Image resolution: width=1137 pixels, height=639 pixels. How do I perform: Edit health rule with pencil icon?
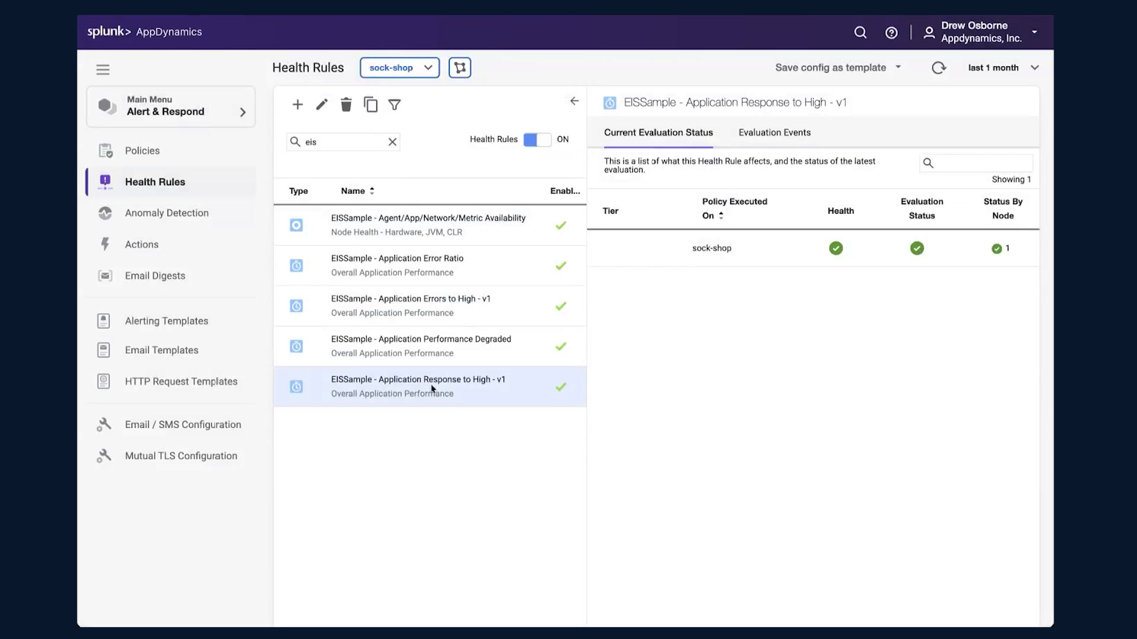point(322,105)
